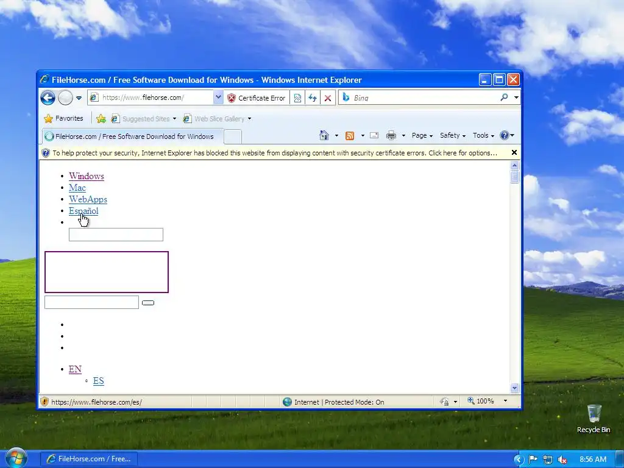Open the Mac link
624x468 pixels.
pyautogui.click(x=77, y=188)
